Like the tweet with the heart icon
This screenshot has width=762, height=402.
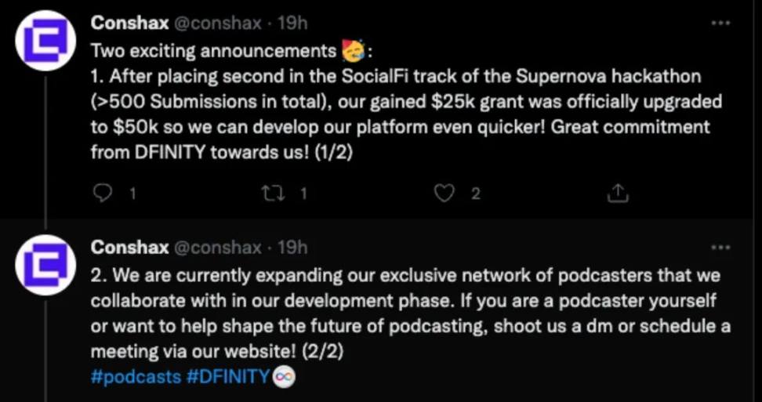[444, 193]
